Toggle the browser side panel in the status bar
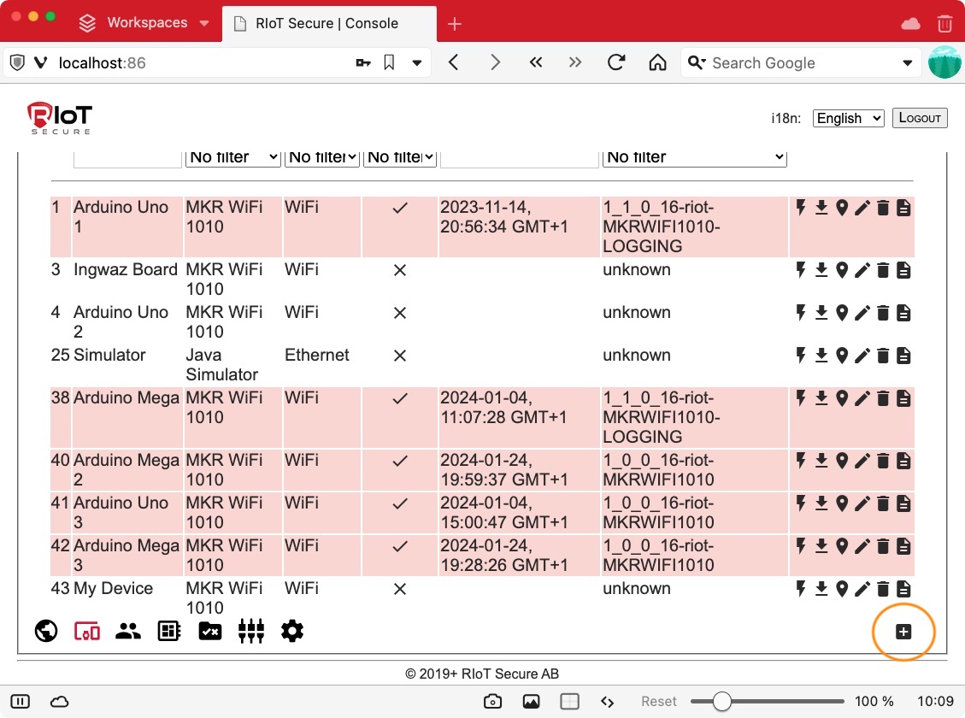Screen dimensions: 965x718 point(21,702)
